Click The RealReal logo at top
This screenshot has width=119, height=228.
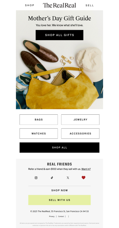click(x=59, y=5)
